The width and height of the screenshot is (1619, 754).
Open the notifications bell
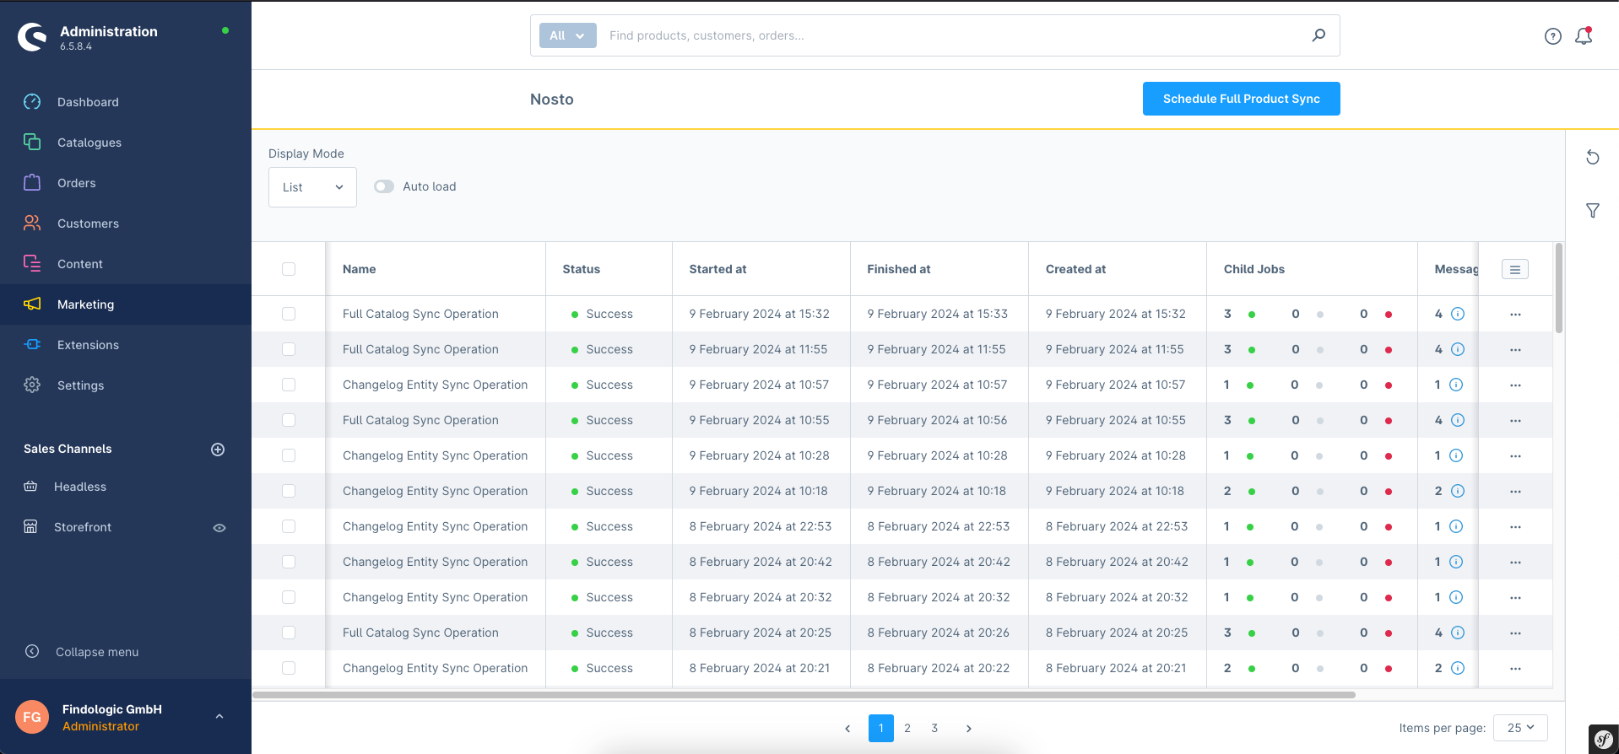1584,36
